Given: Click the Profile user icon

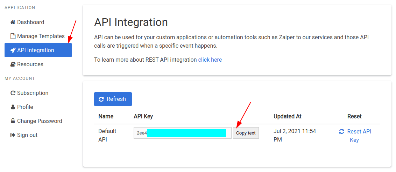Looking at the screenshot, I should tap(13, 107).
